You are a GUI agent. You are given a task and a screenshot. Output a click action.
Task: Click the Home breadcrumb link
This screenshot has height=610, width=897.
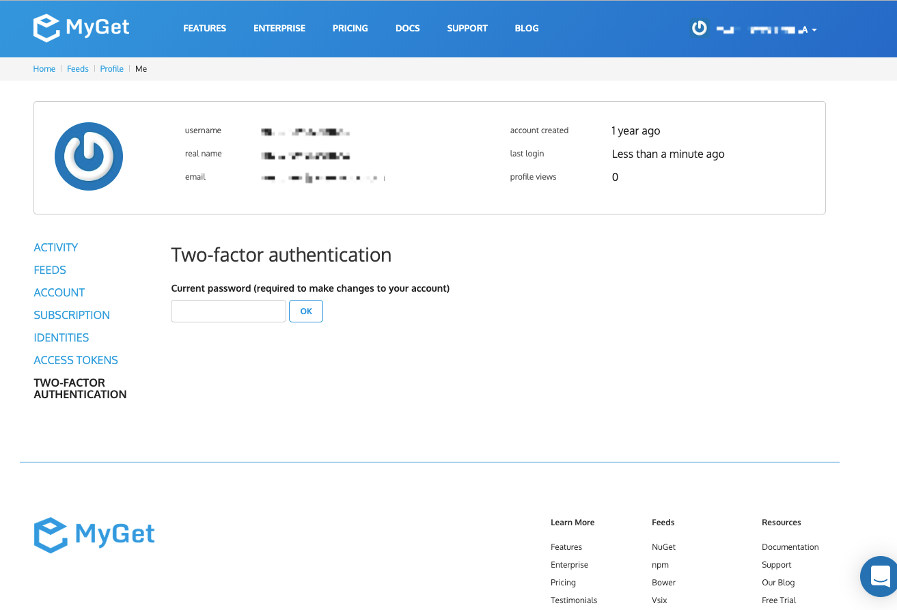point(44,69)
